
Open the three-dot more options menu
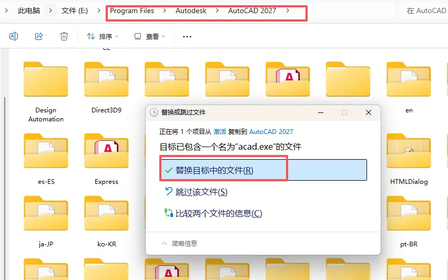pos(187,37)
